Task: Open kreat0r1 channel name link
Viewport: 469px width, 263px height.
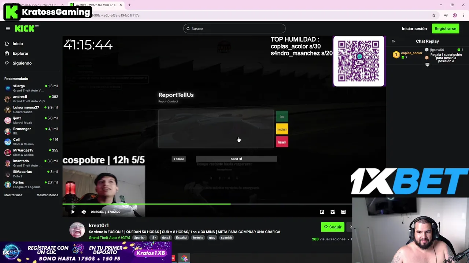Action: 99,225
